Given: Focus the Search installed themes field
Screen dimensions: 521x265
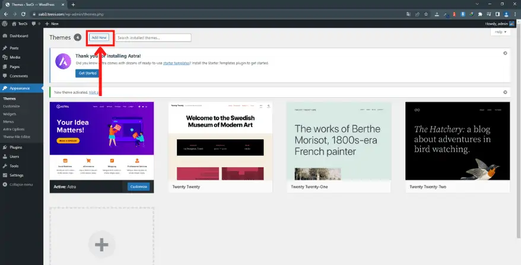Looking at the screenshot, I should coord(153,38).
